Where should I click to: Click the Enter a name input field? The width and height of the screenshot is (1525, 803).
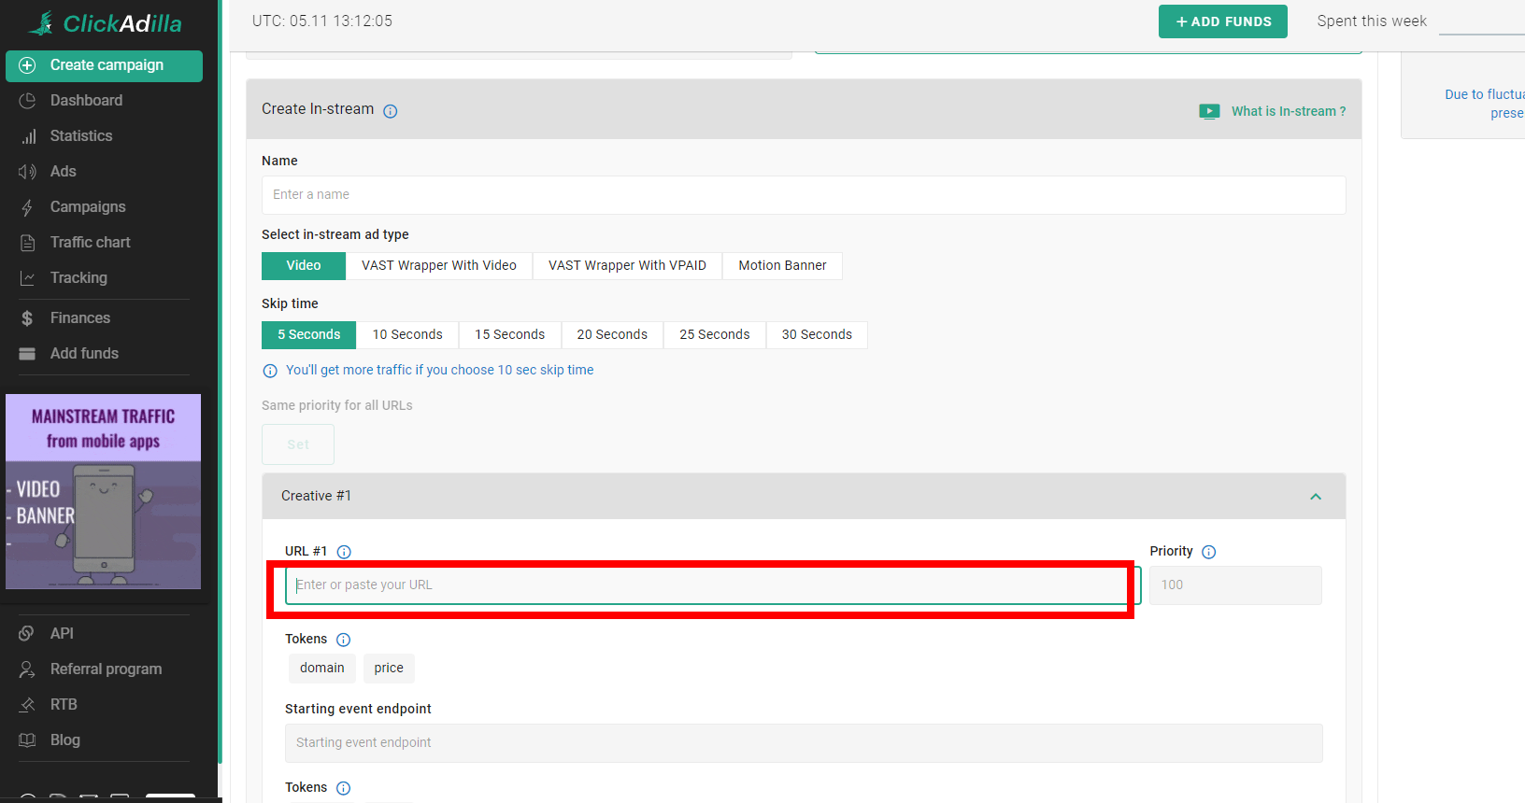click(804, 195)
